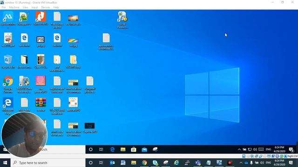The height and width of the screenshot is (167, 298).
Task: Open Skype from the host taskbar
Action: 155,163
